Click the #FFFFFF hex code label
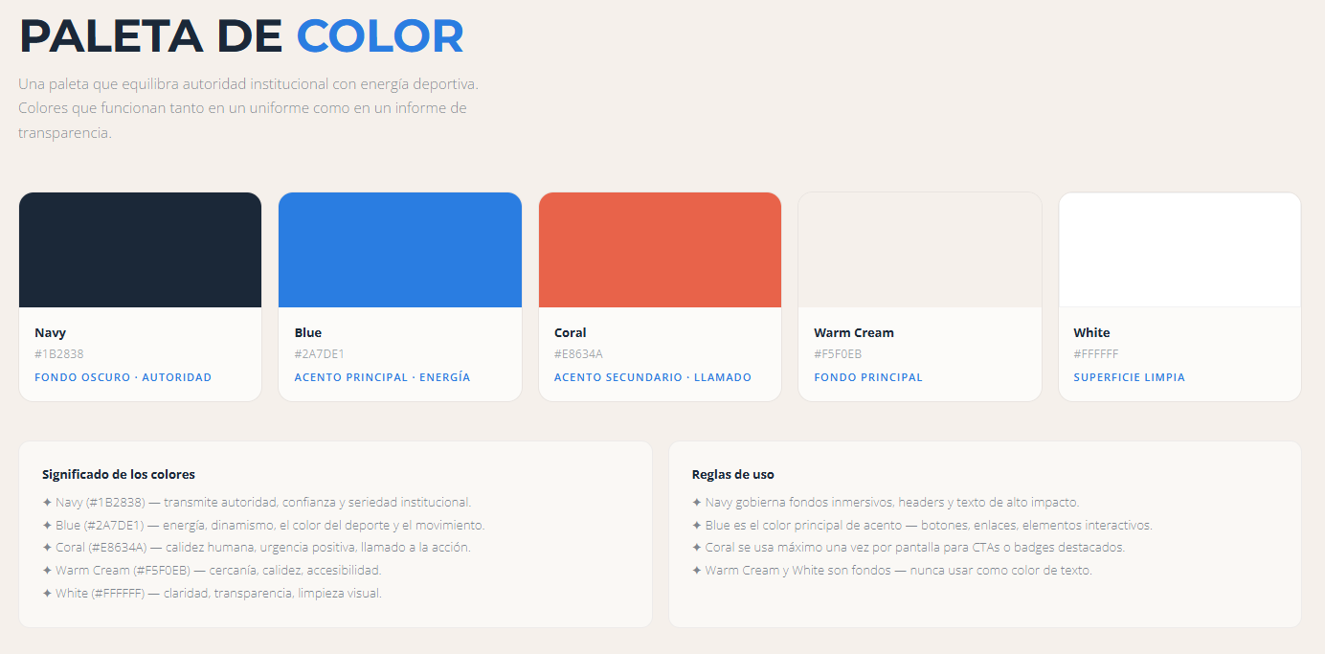This screenshot has width=1325, height=654. click(x=1096, y=354)
